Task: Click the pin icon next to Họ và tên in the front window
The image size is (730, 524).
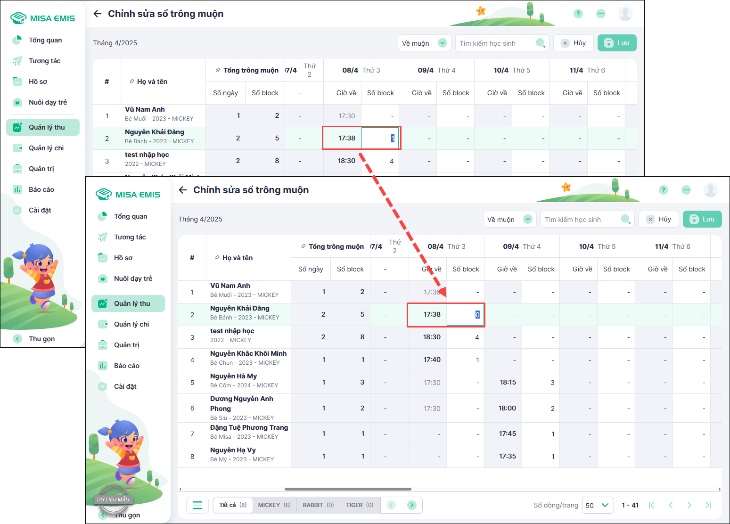Action: coord(217,258)
